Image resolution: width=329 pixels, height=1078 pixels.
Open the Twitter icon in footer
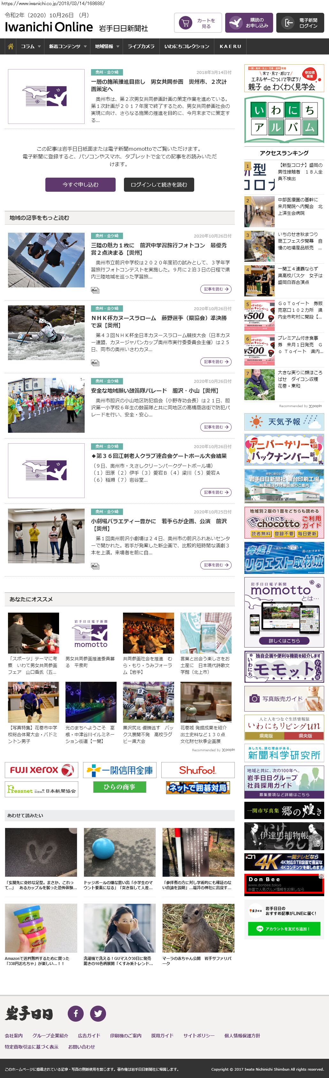point(98,1013)
